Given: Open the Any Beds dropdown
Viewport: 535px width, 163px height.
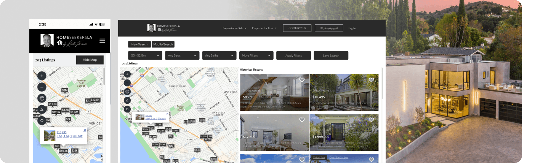Looking at the screenshot, I should tap(182, 55).
